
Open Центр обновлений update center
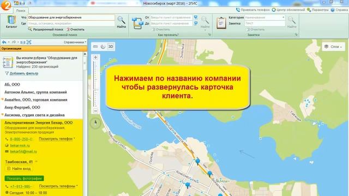[288, 10]
